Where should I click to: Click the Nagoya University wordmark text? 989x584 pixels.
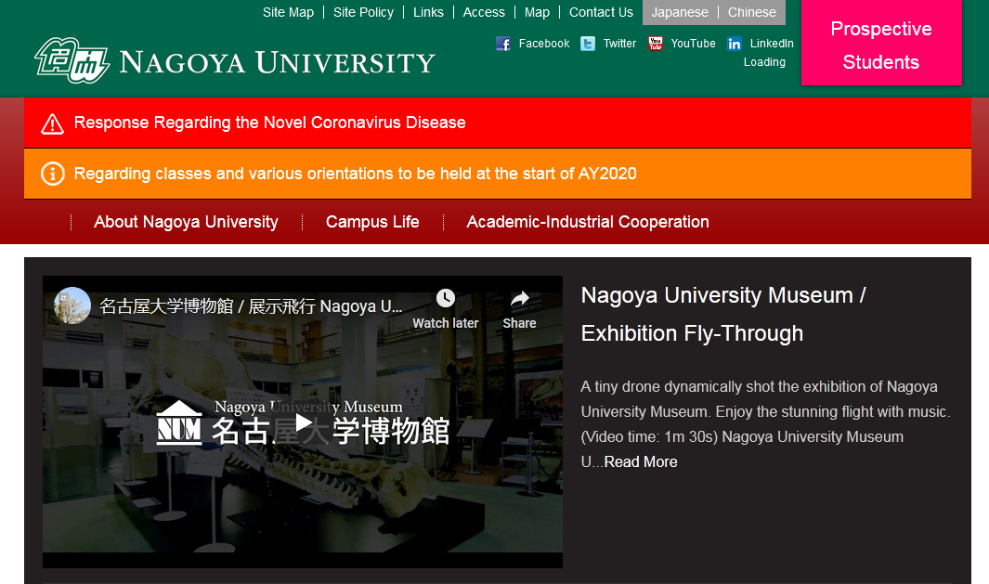pyautogui.click(x=278, y=62)
